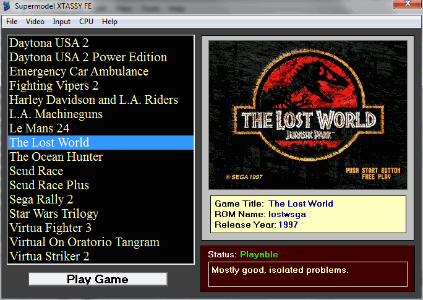This screenshot has height=300, width=423.
Task: Click the highlighted The Lost World row
Action: click(x=101, y=142)
